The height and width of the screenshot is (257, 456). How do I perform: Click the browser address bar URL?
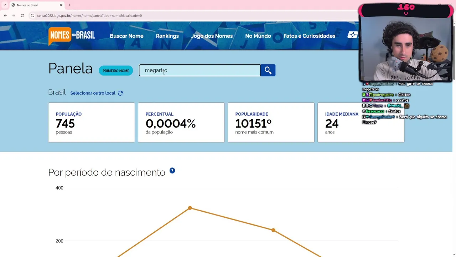(x=89, y=16)
